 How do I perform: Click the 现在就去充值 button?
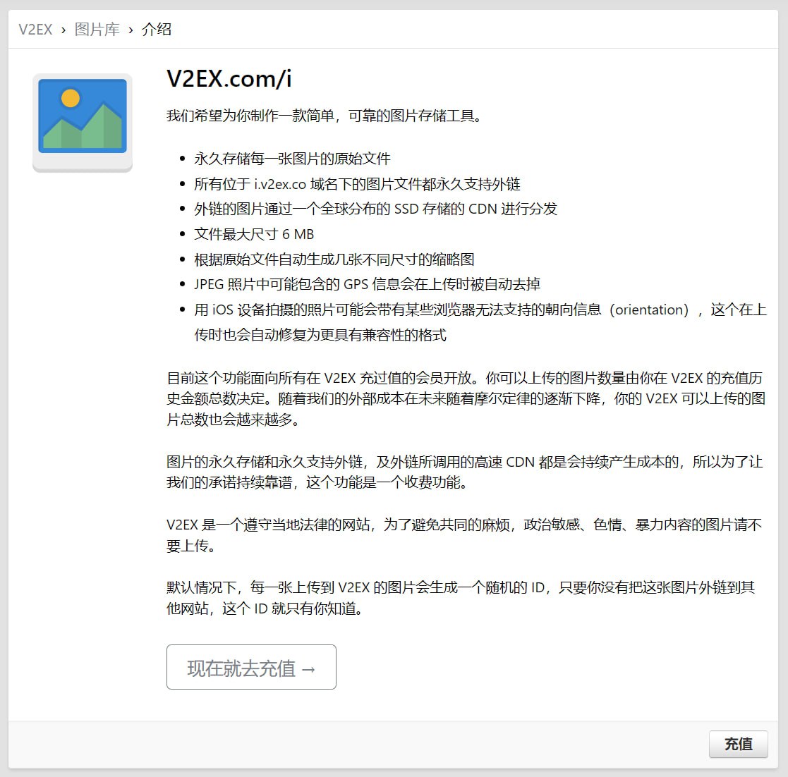251,667
